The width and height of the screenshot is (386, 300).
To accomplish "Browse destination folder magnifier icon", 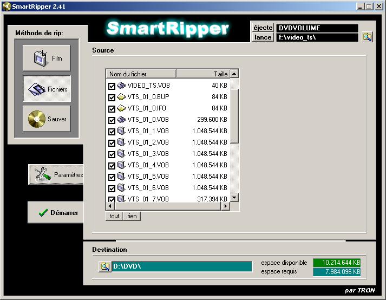I will click(104, 266).
